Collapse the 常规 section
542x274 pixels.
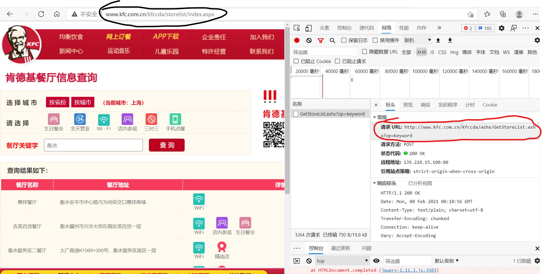click(375, 117)
